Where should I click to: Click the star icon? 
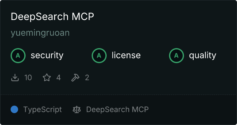pyautogui.click(x=47, y=77)
